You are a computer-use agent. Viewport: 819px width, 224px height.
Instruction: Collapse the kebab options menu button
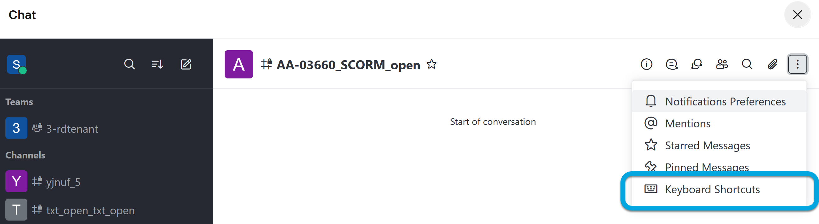point(797,64)
